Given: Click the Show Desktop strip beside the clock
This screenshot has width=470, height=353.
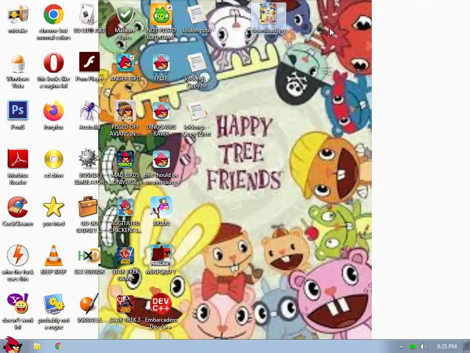Looking at the screenshot, I should [466, 347].
